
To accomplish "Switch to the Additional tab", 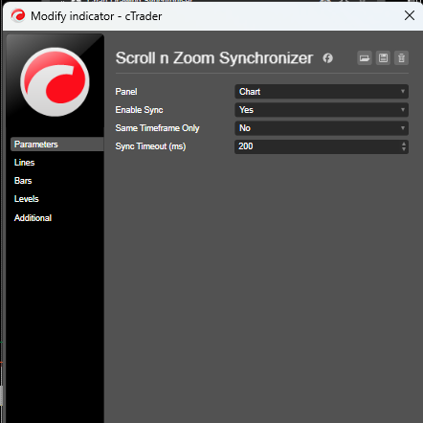I will click(x=33, y=218).
